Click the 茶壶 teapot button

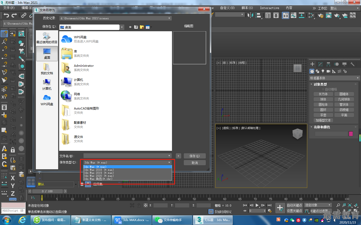tap(323, 115)
